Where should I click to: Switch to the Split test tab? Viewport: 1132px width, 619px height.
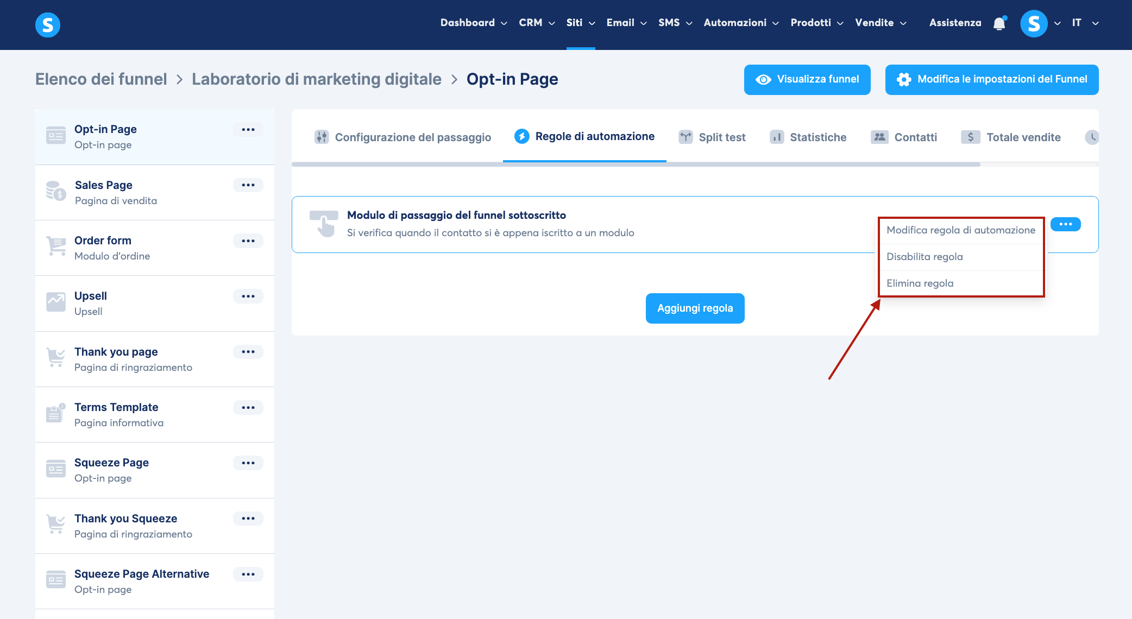[712, 137]
